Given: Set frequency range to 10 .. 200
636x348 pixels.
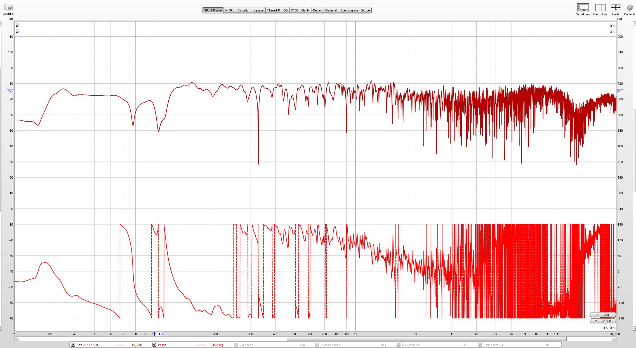Looking at the screenshot, I should [x=603, y=315].
